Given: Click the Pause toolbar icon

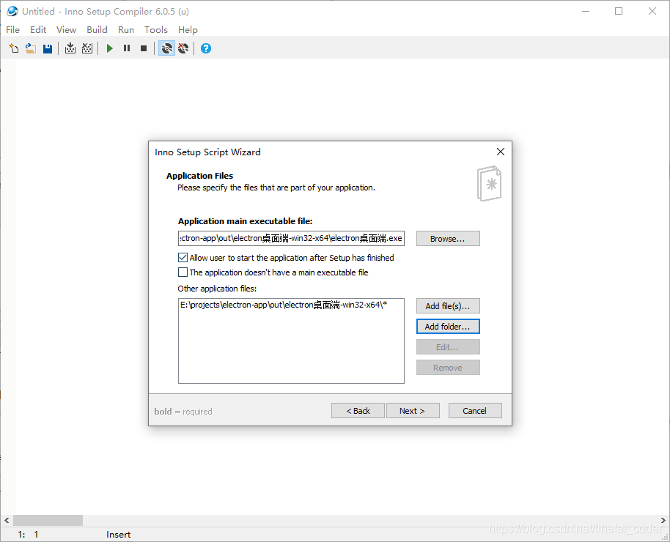Looking at the screenshot, I should (x=127, y=48).
